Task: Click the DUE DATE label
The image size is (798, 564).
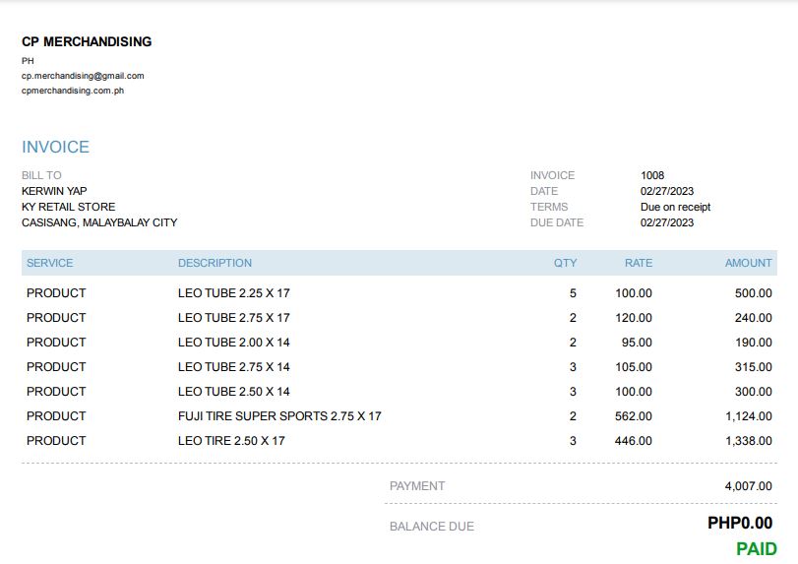Action: (557, 223)
